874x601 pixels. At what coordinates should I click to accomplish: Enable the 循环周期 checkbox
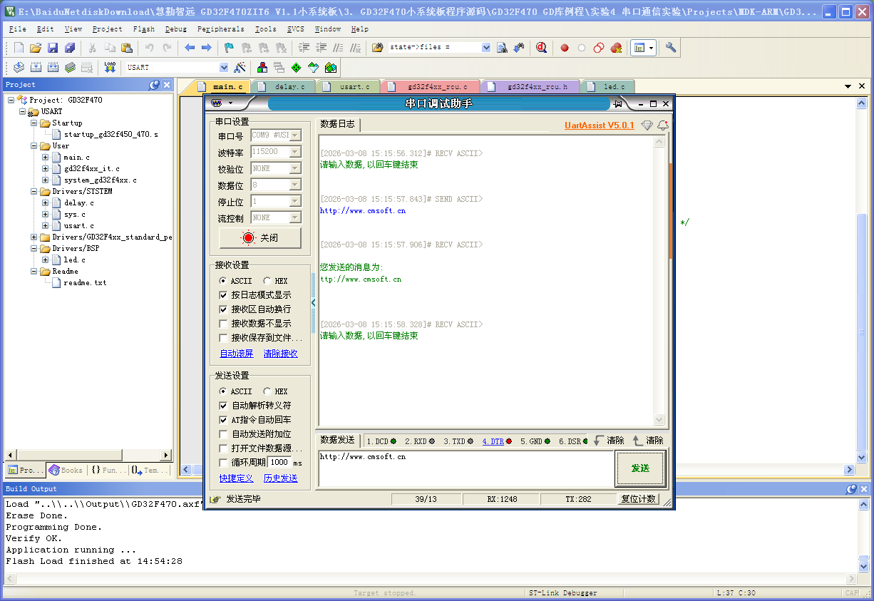click(x=224, y=463)
